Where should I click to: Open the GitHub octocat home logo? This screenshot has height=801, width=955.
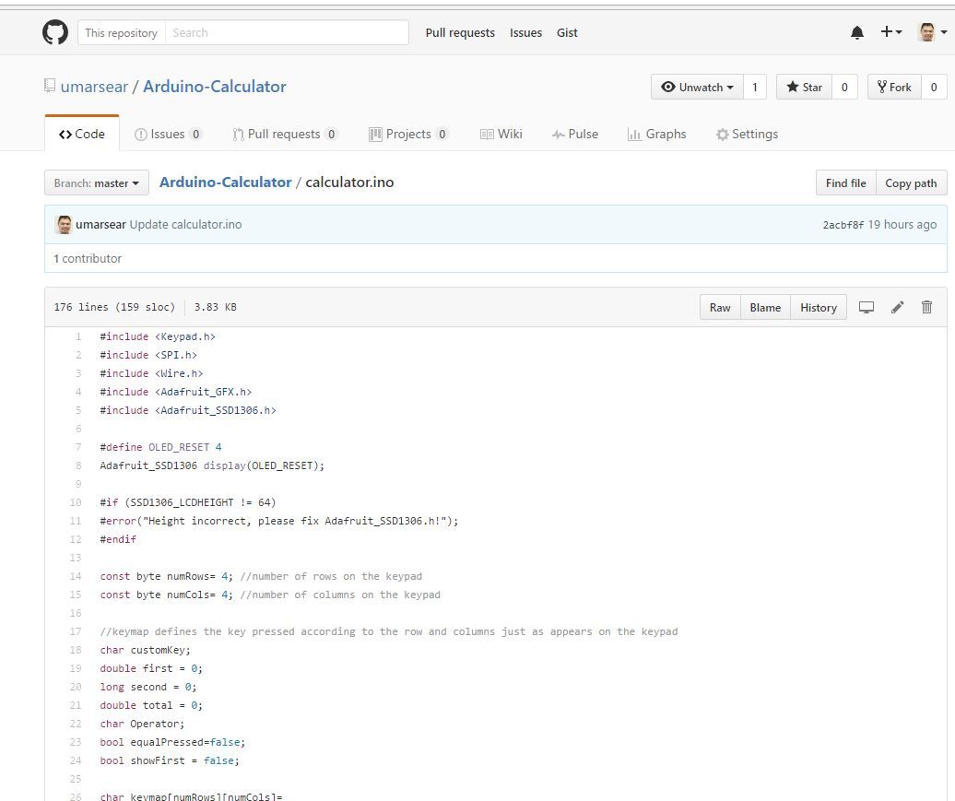54,32
